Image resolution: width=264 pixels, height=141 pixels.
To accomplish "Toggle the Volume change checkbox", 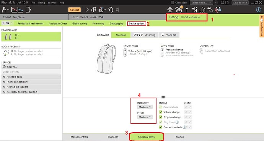I will [x=160, y=112].
